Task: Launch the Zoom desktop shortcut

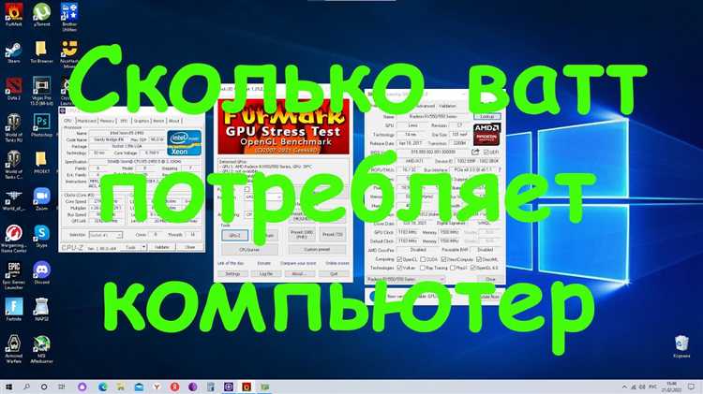Action: click(x=41, y=199)
